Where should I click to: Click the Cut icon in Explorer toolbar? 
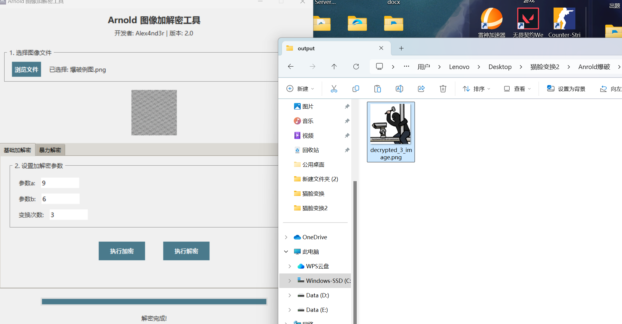pyautogui.click(x=334, y=88)
